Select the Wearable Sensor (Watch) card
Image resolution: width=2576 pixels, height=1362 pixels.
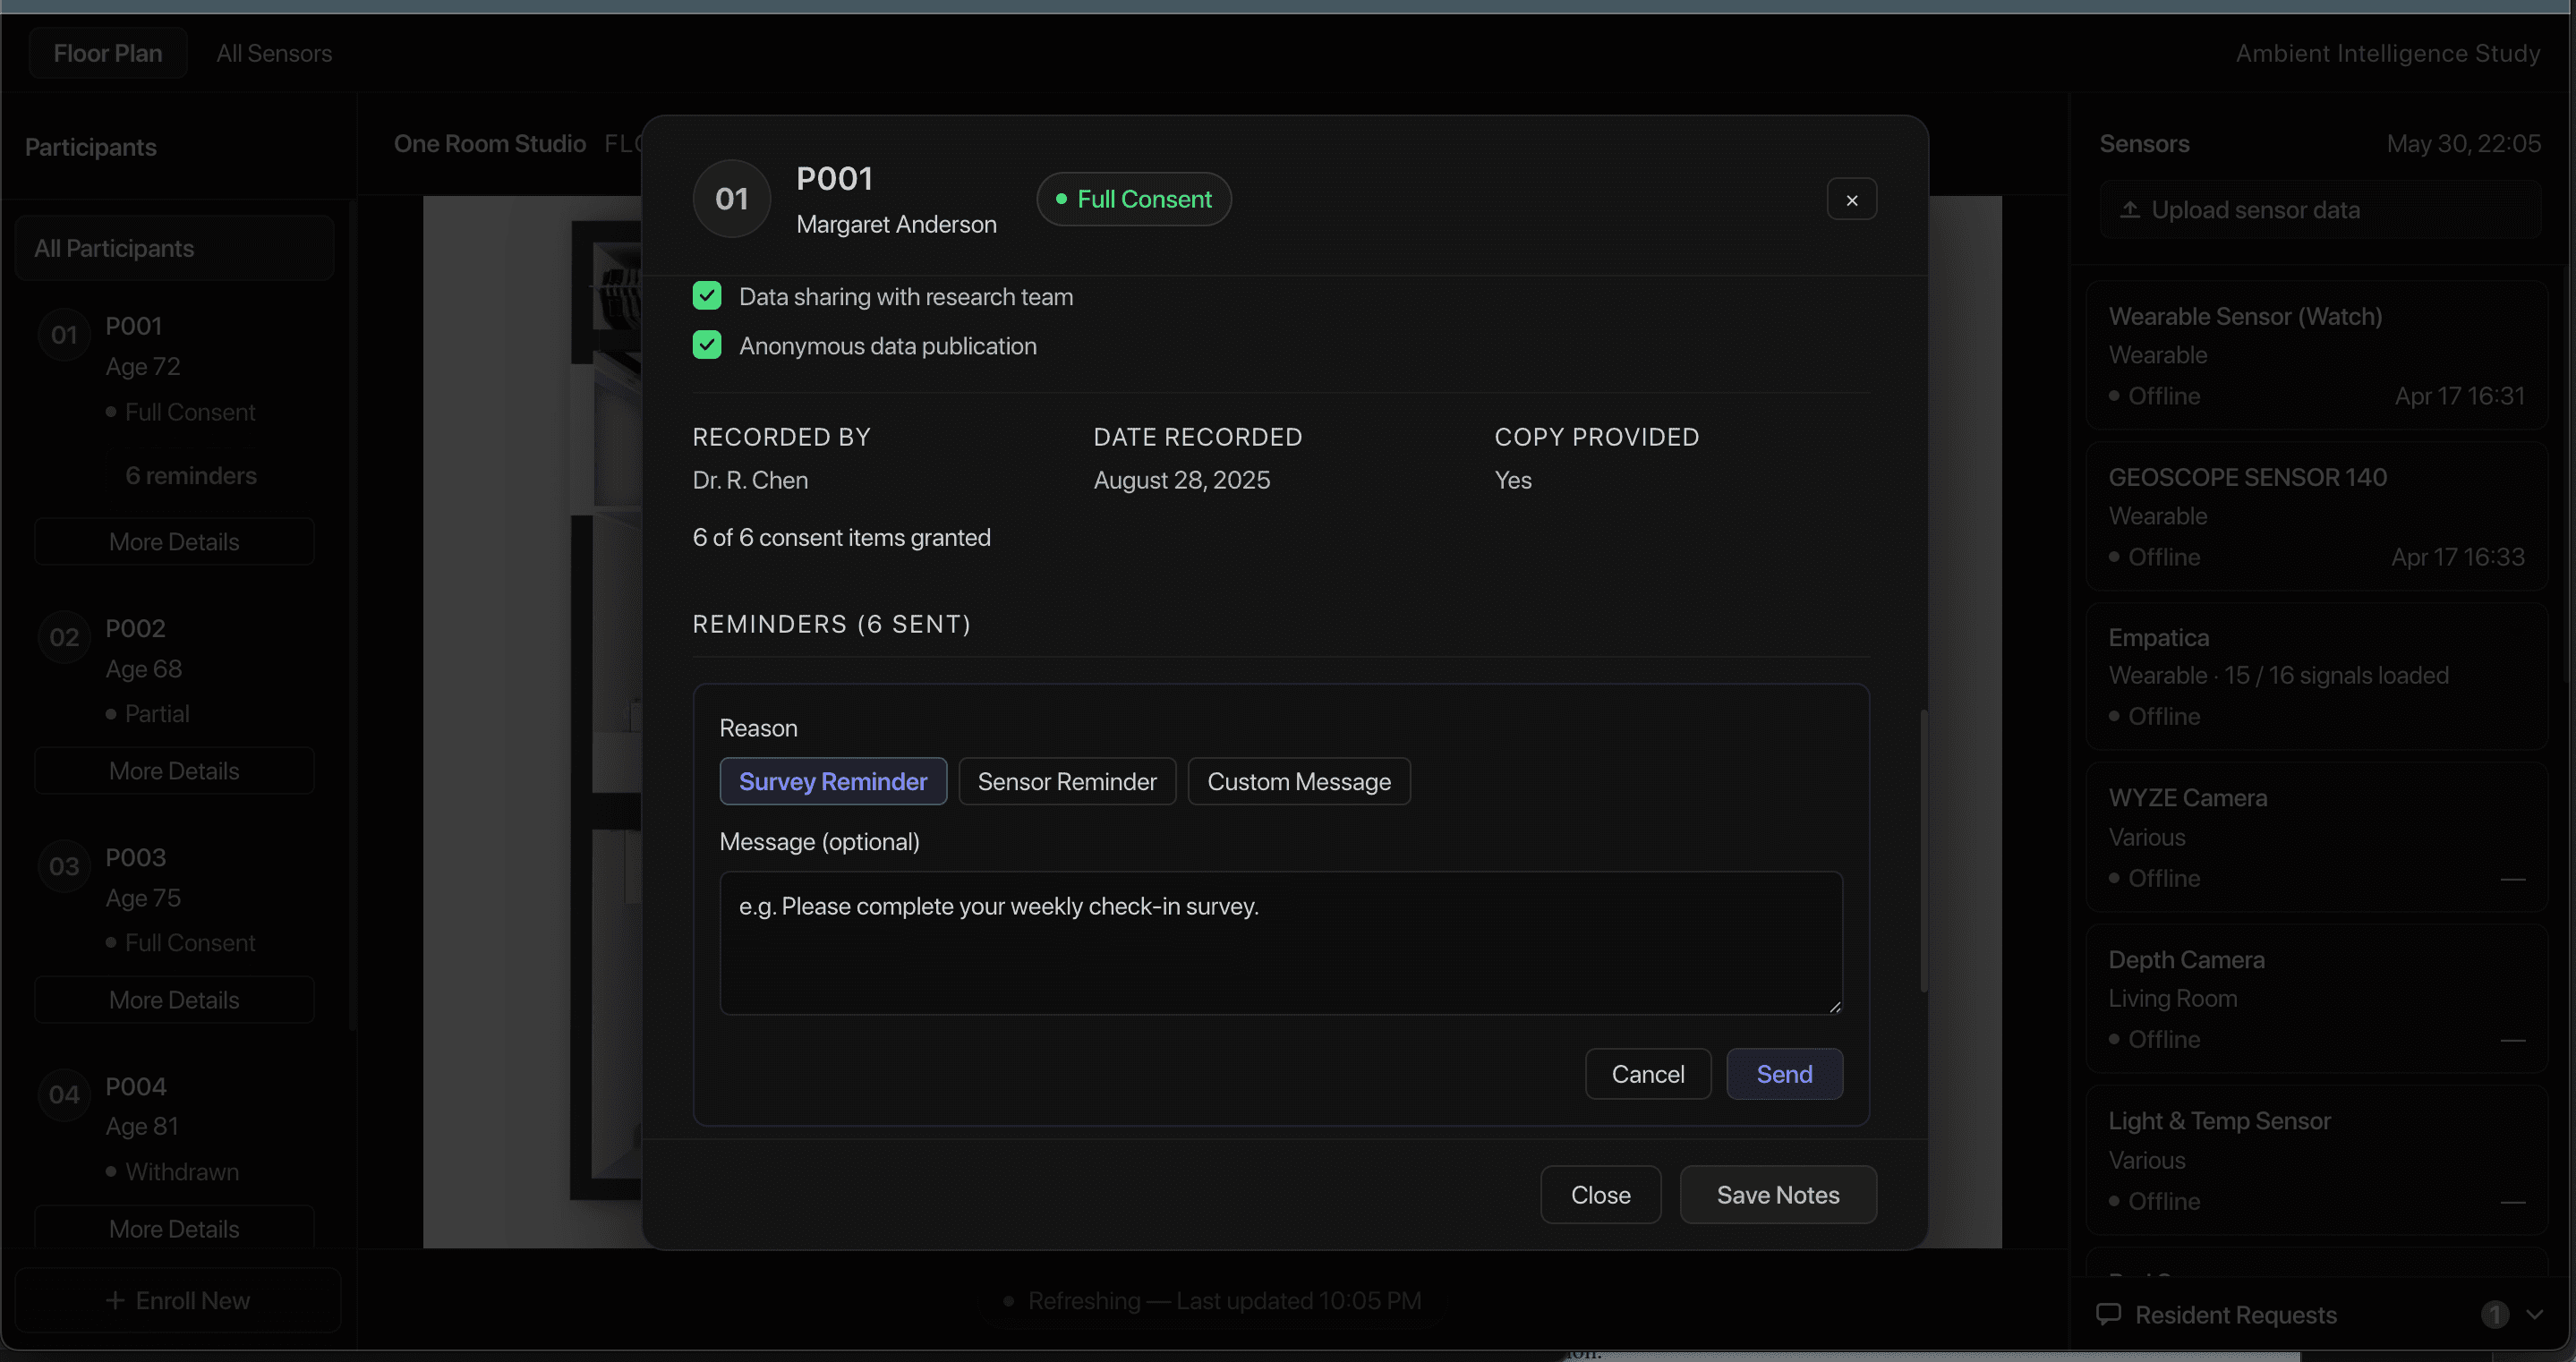click(2316, 355)
